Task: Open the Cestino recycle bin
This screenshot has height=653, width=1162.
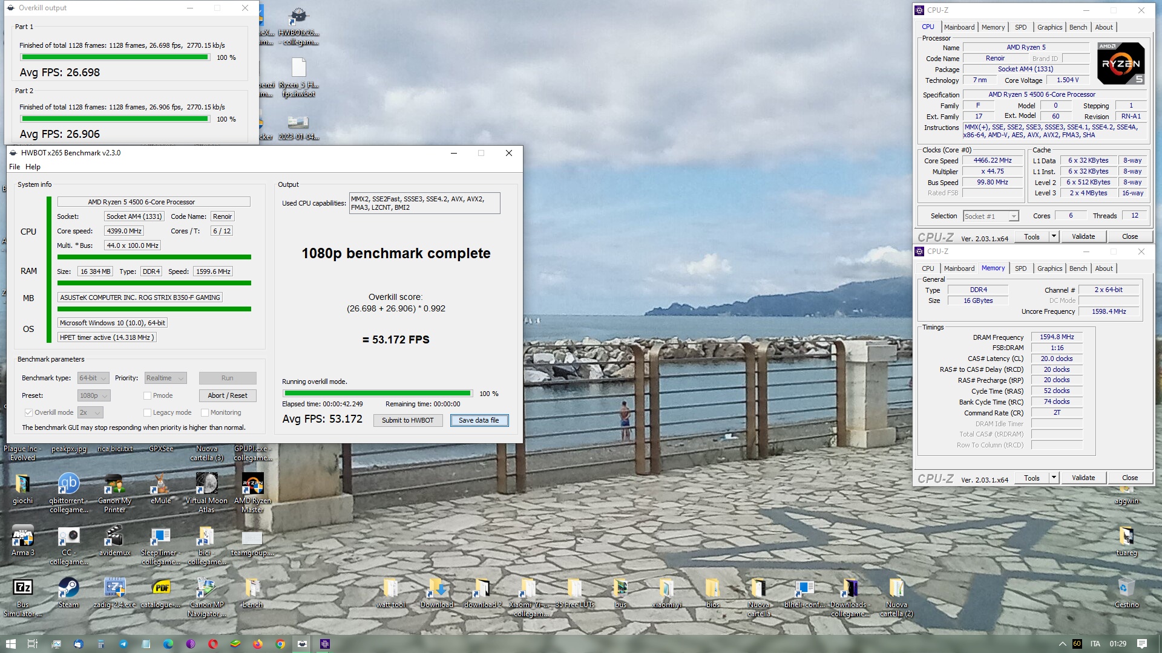Action: 1126,593
